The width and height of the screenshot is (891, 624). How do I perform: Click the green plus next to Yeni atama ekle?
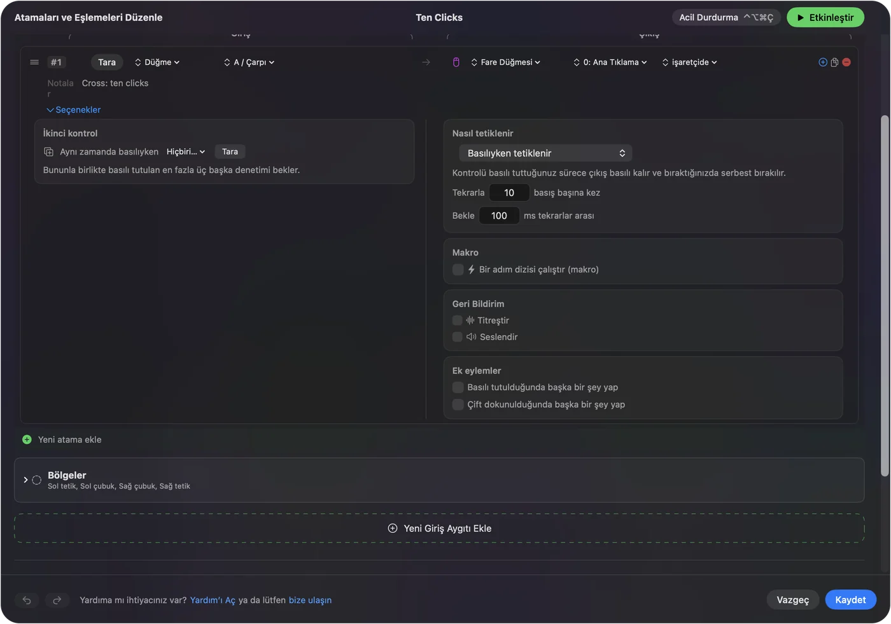27,440
